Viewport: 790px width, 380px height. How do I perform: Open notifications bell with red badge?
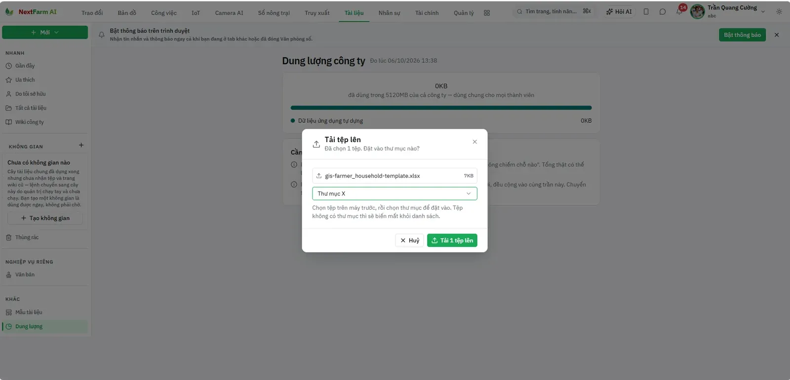(x=680, y=11)
